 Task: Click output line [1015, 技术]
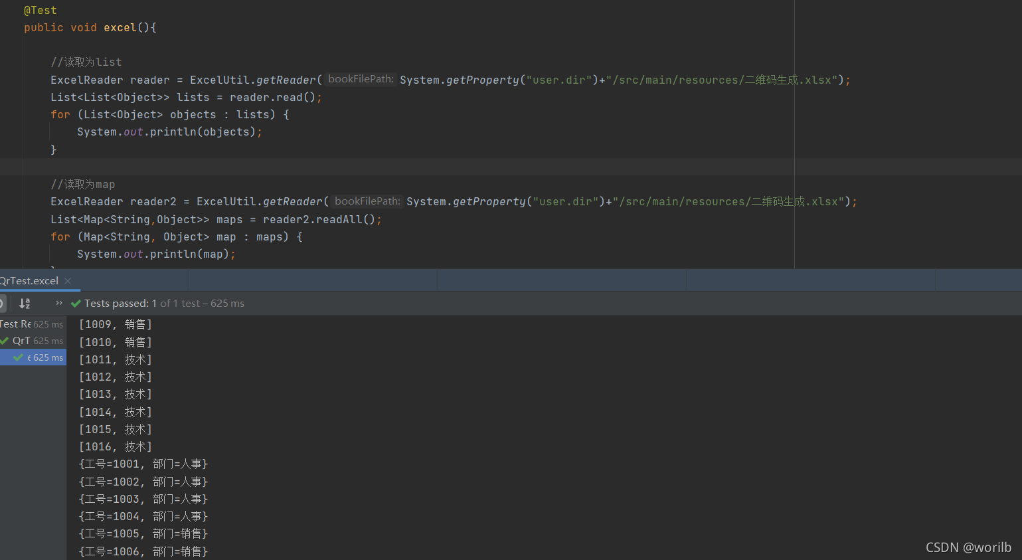tap(116, 429)
